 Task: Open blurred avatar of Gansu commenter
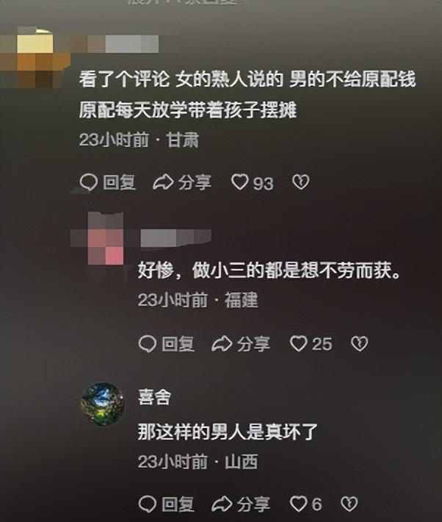pyautogui.click(x=35, y=57)
